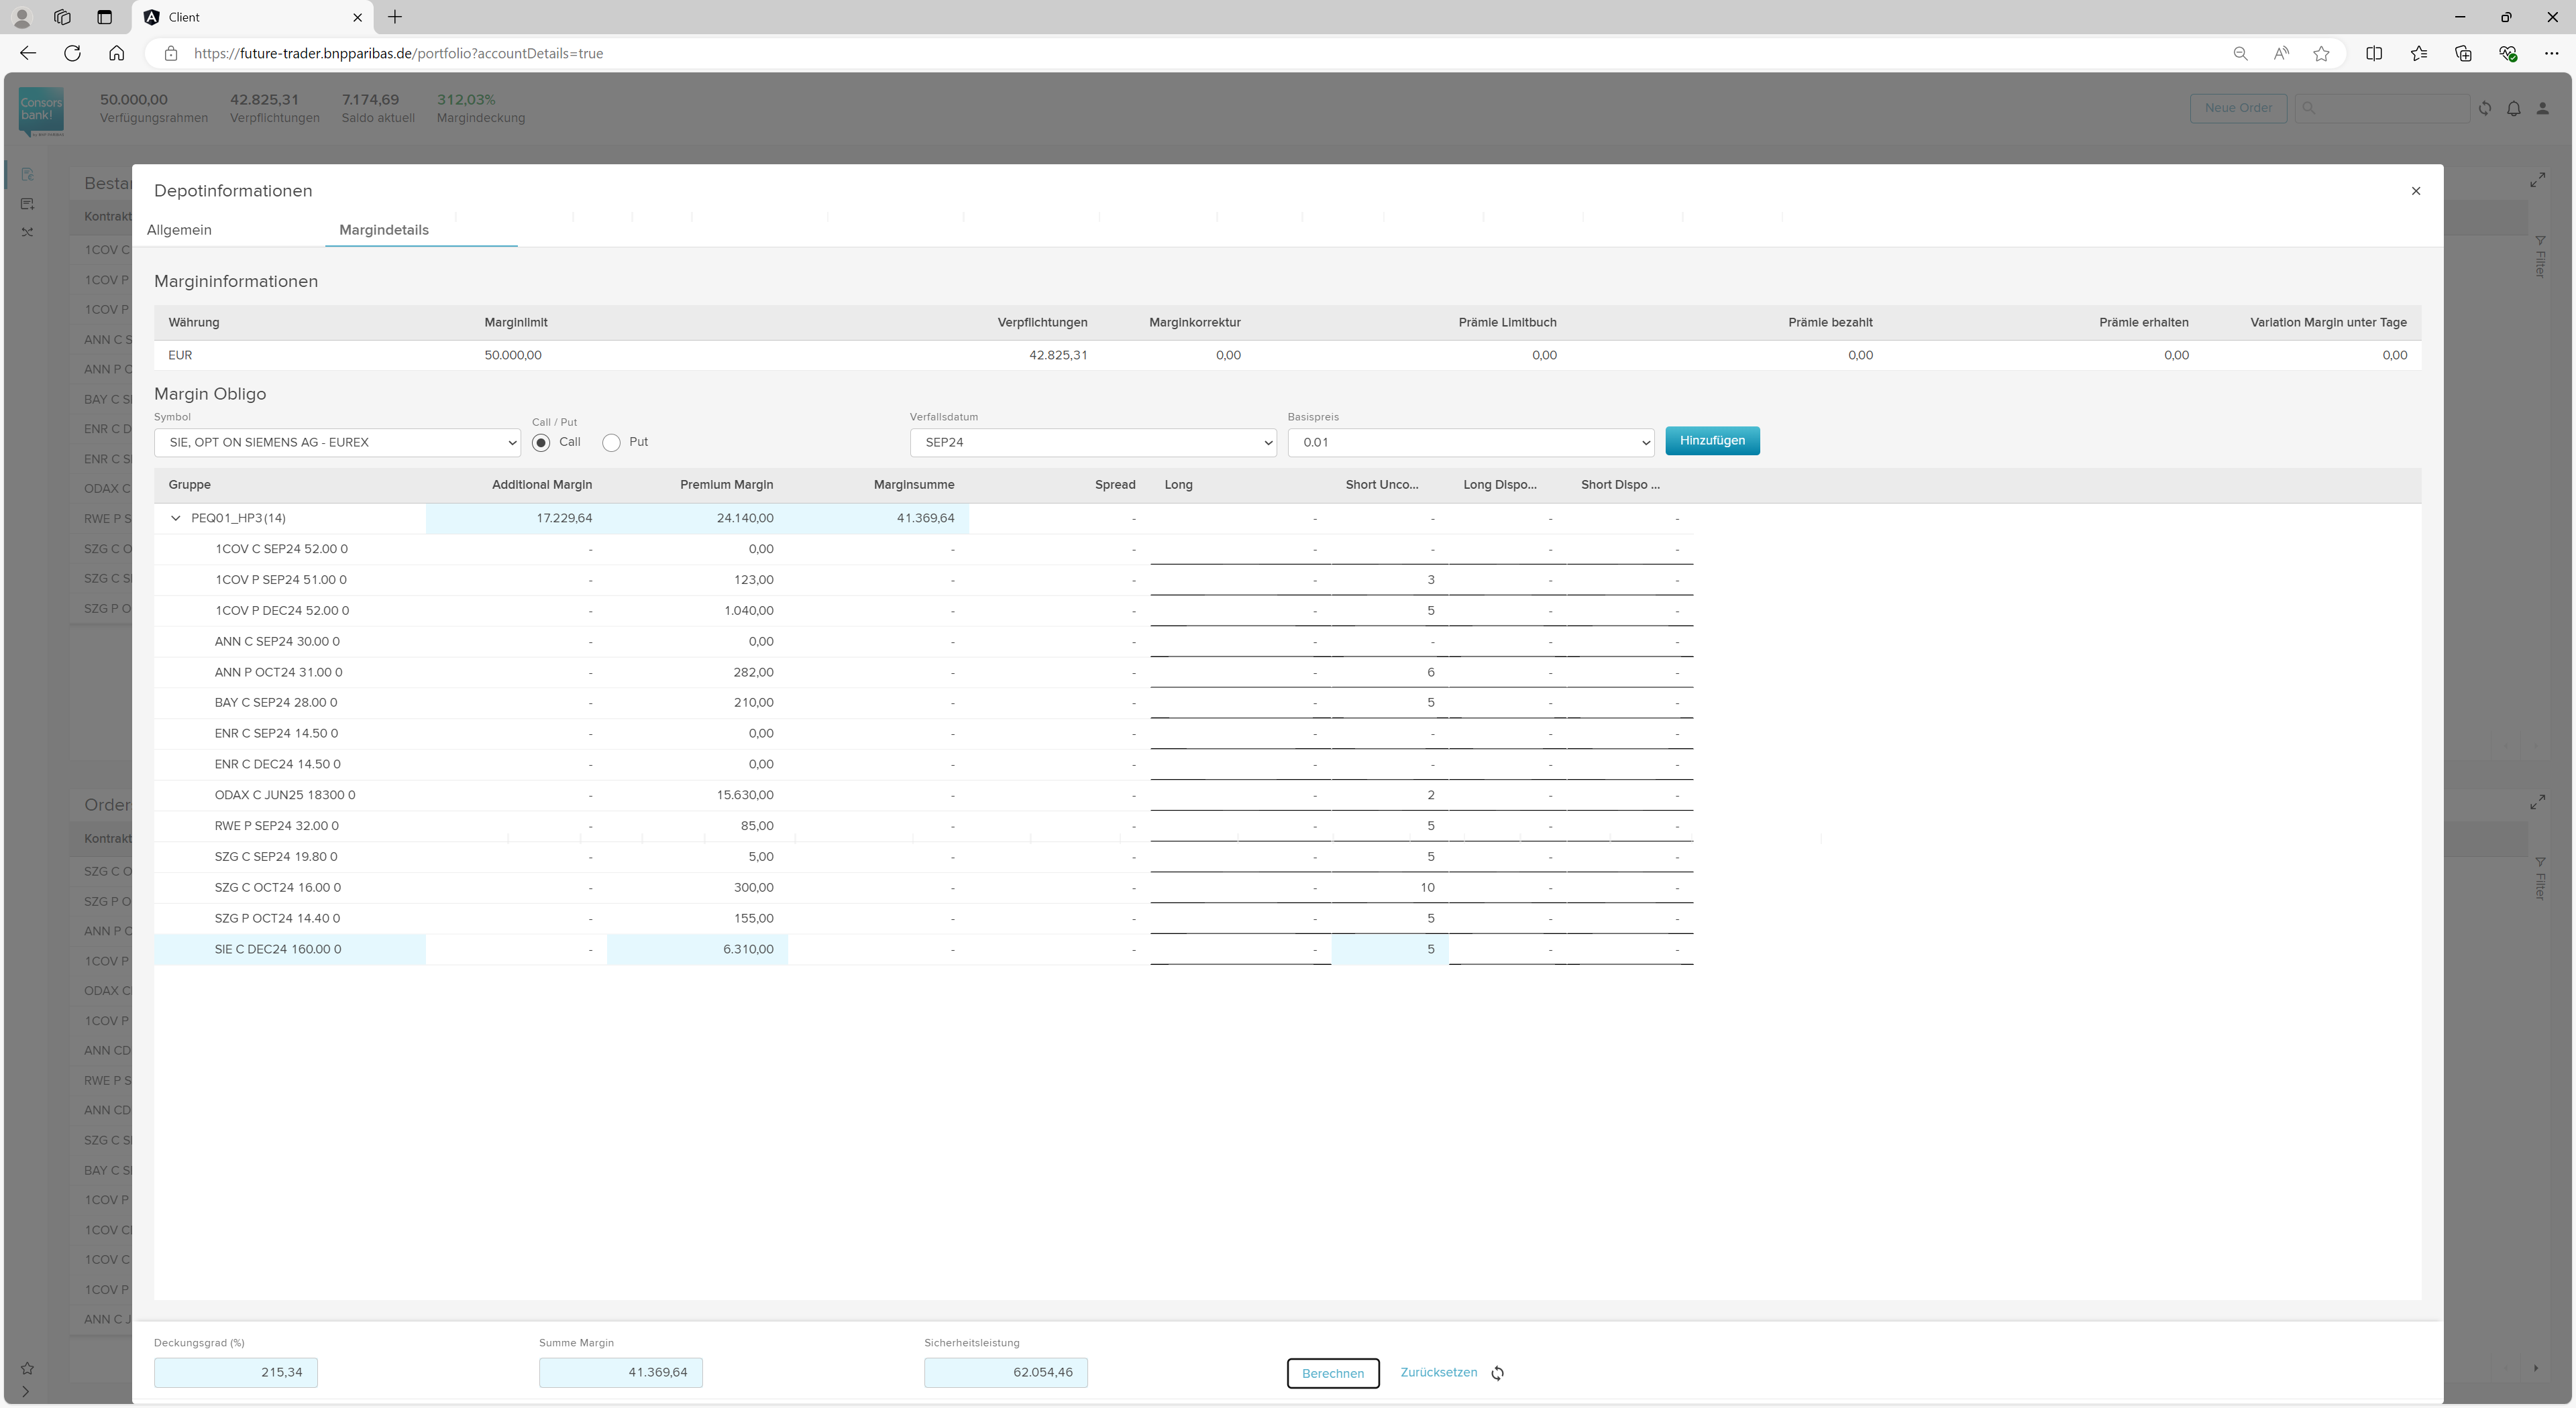Open the Filter control of Order panel
Screen dimensions: 2576x1408
click(x=2540, y=878)
